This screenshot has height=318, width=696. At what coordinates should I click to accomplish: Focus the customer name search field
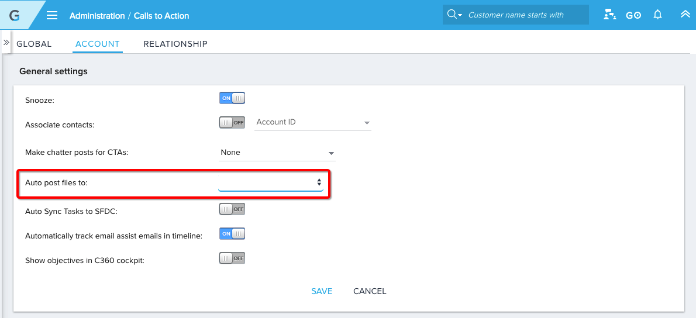pos(526,15)
